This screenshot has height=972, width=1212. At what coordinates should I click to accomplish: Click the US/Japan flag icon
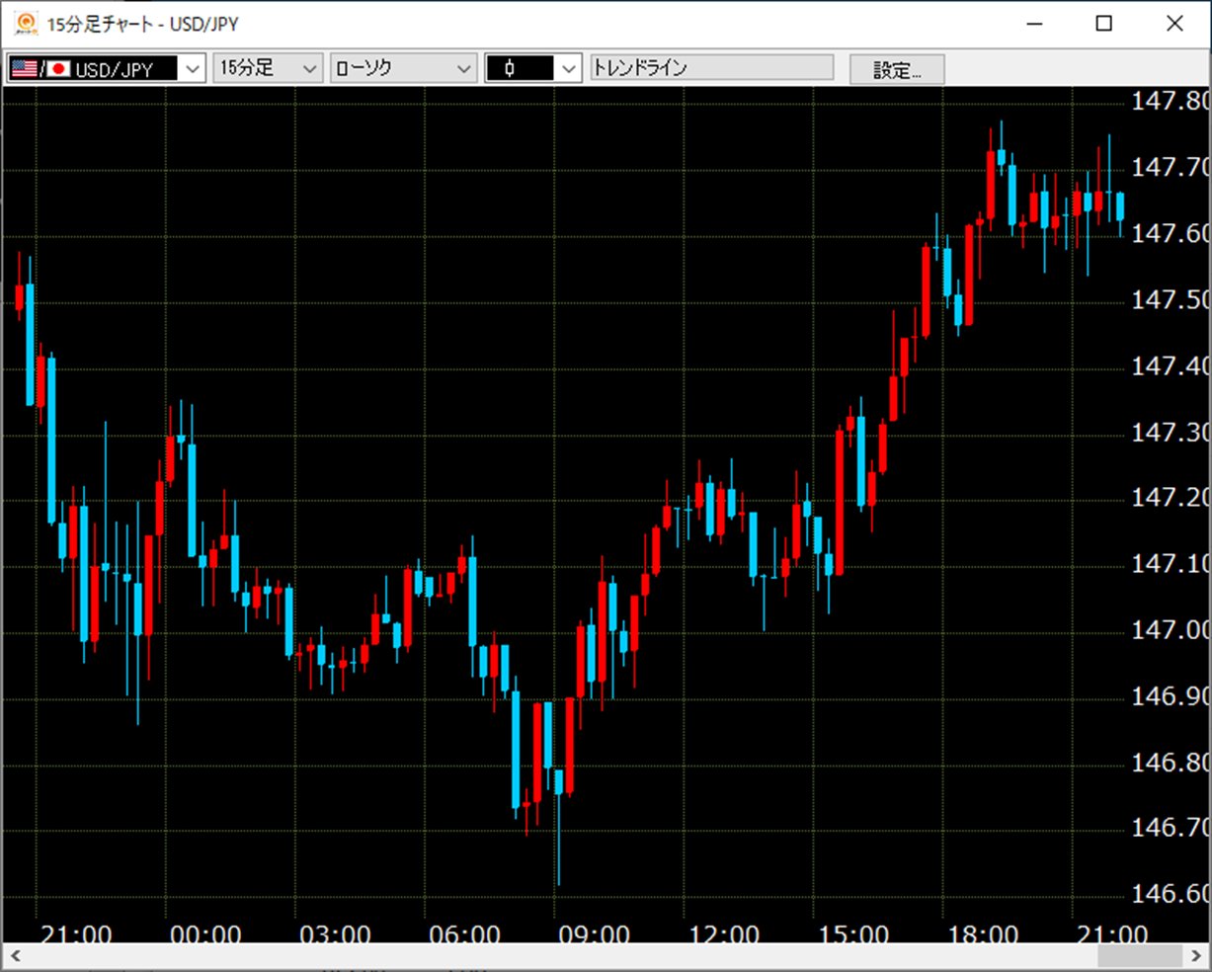click(x=40, y=68)
